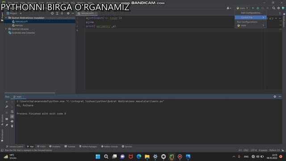Click 4 spaces indent setting in status bar
Image resolution: width=286 pixels, height=161 pixels.
(263, 150)
